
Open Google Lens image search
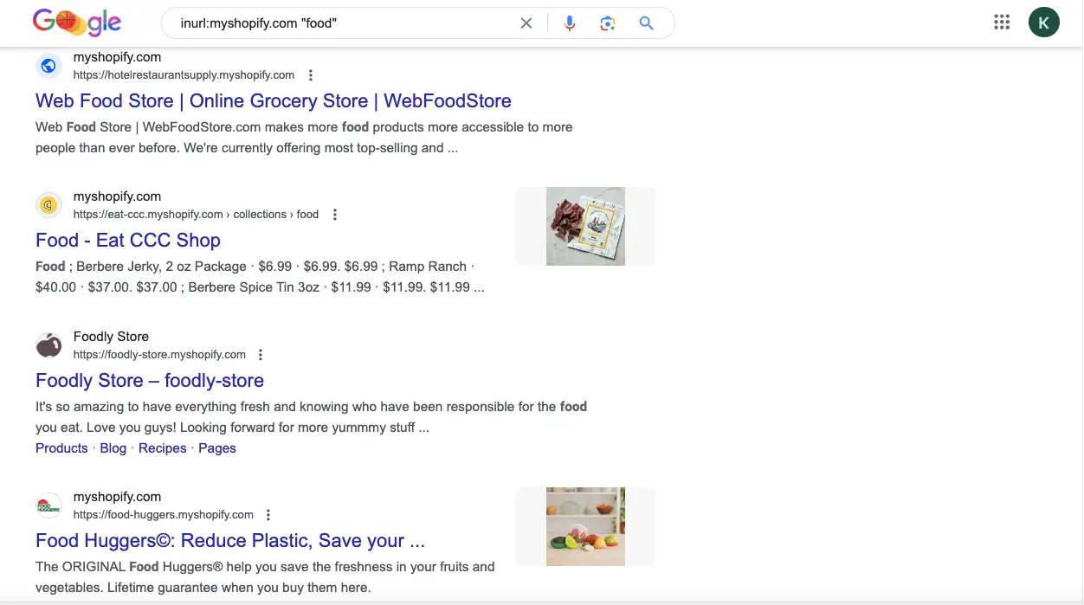[x=608, y=23]
